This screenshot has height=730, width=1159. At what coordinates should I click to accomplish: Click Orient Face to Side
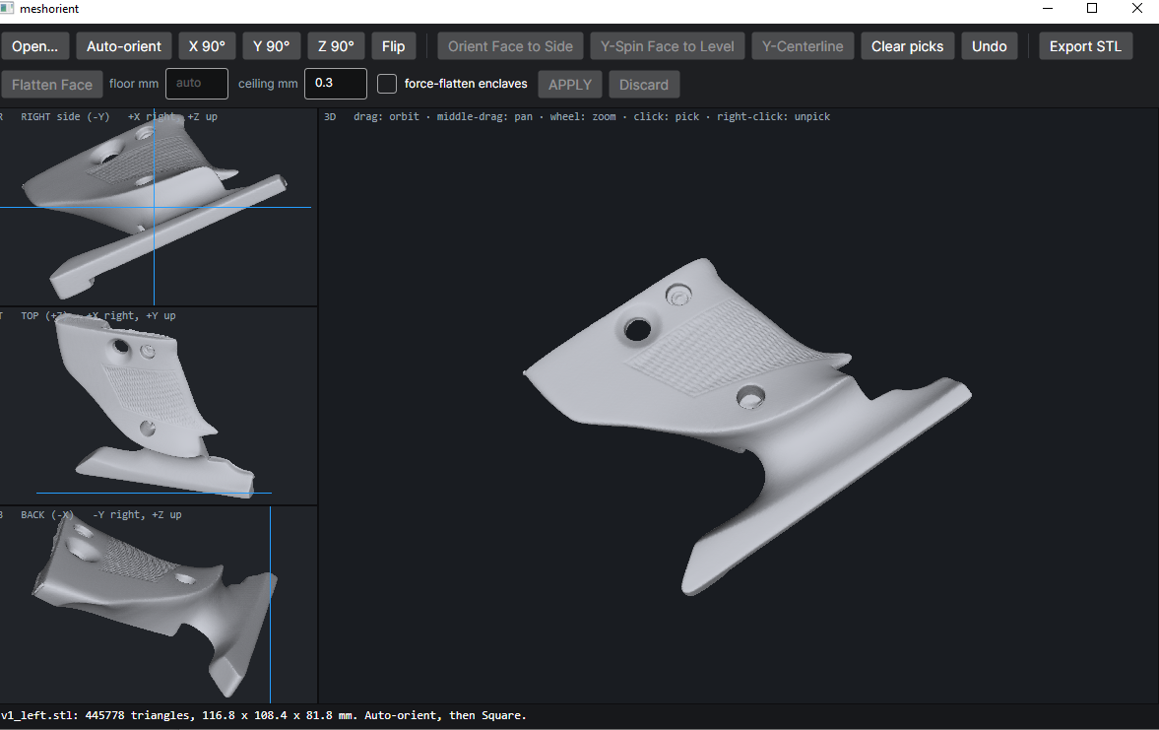pos(510,46)
